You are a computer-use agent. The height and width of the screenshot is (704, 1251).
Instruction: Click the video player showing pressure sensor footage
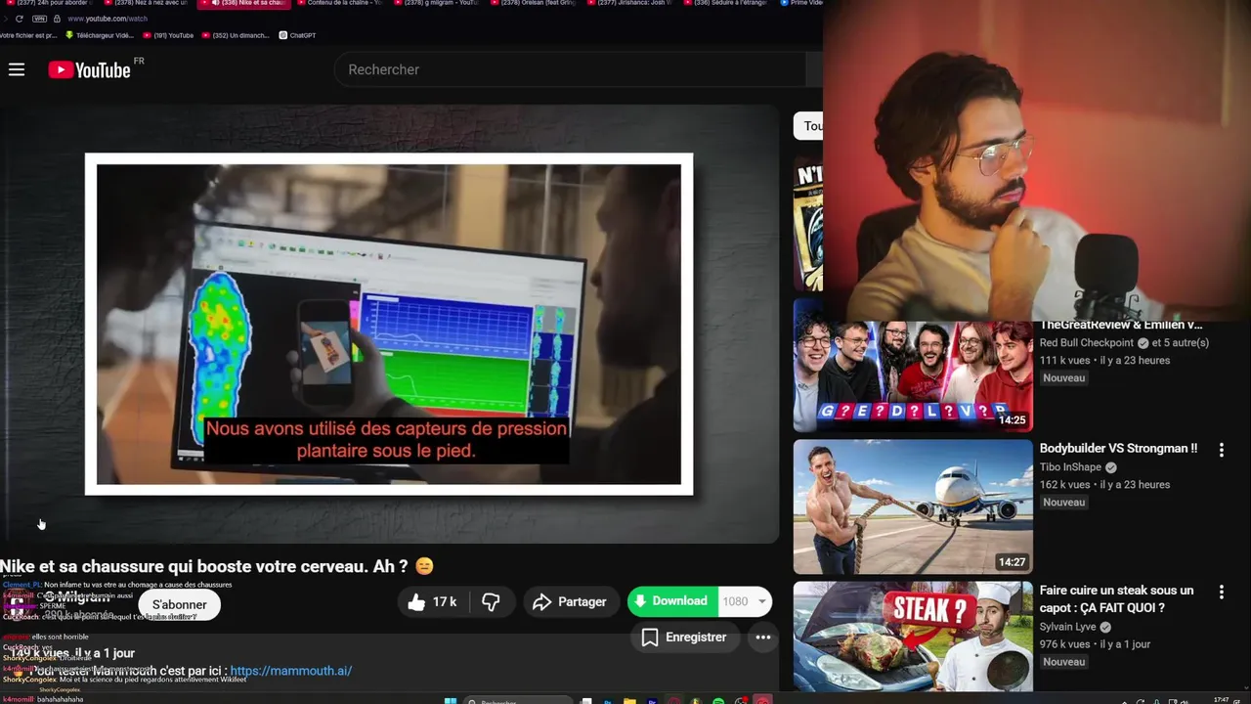pyautogui.click(x=389, y=324)
